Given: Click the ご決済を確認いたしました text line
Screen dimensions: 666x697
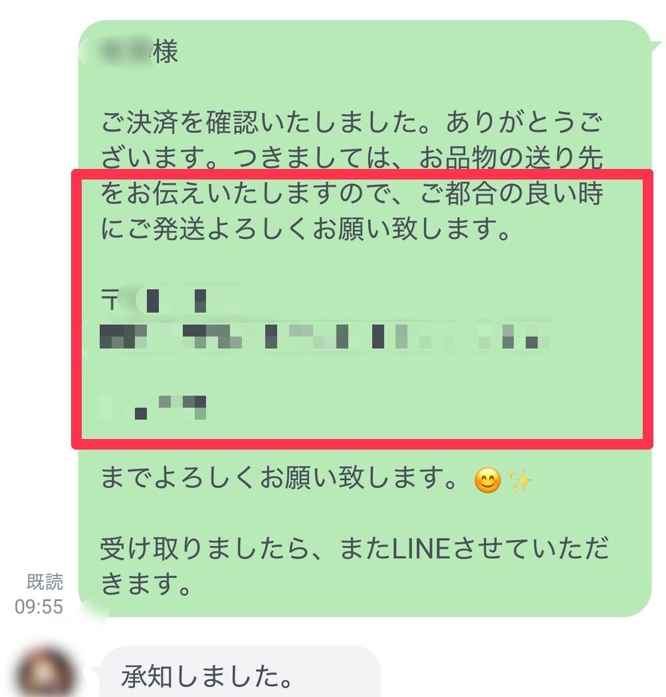Looking at the screenshot, I should [351, 122].
